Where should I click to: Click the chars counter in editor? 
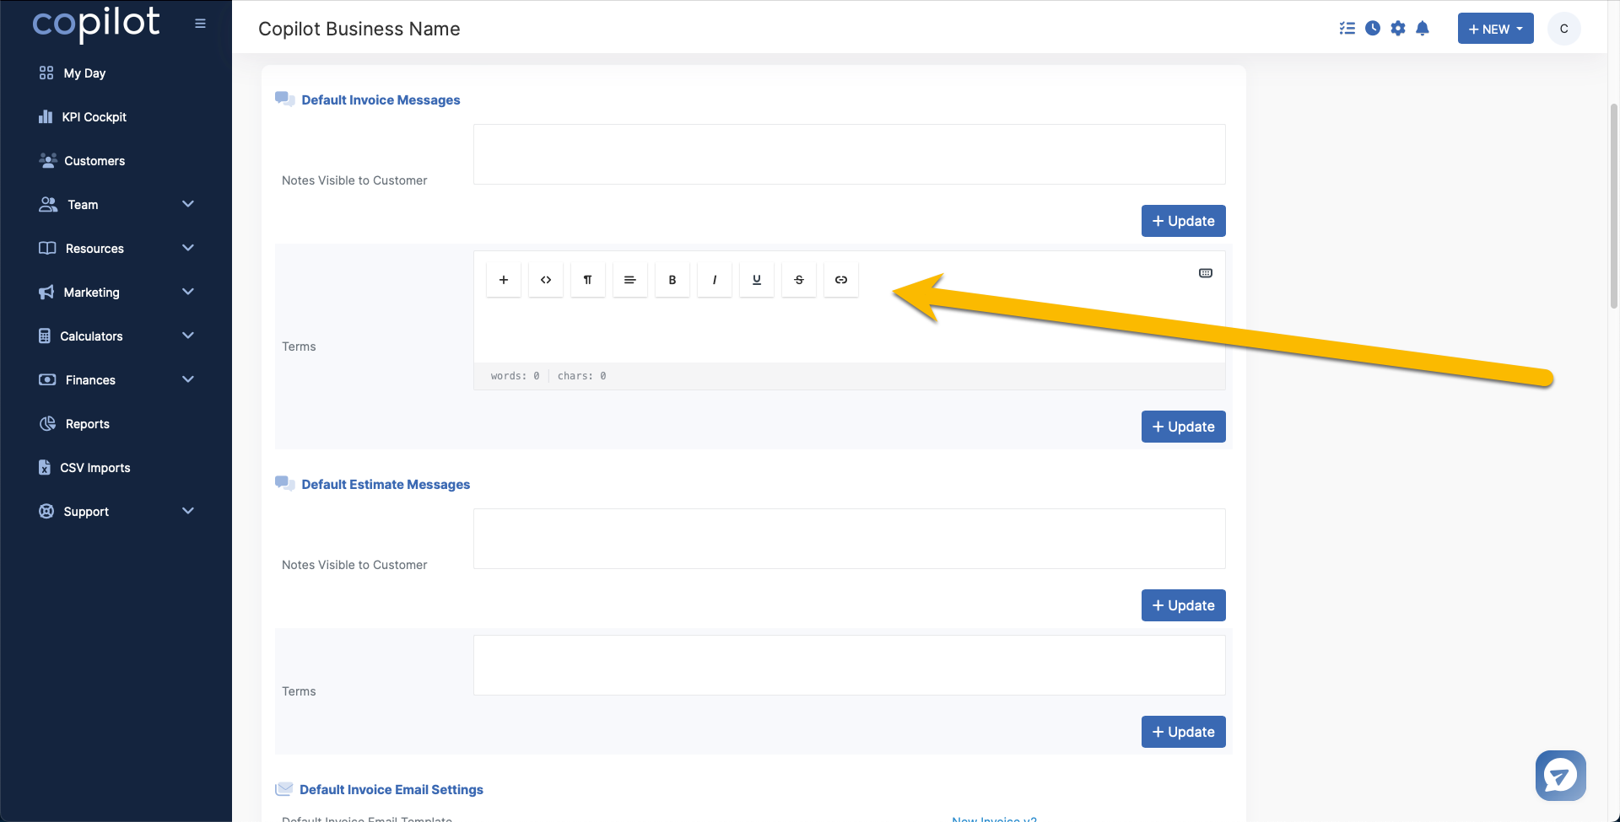[x=581, y=376]
